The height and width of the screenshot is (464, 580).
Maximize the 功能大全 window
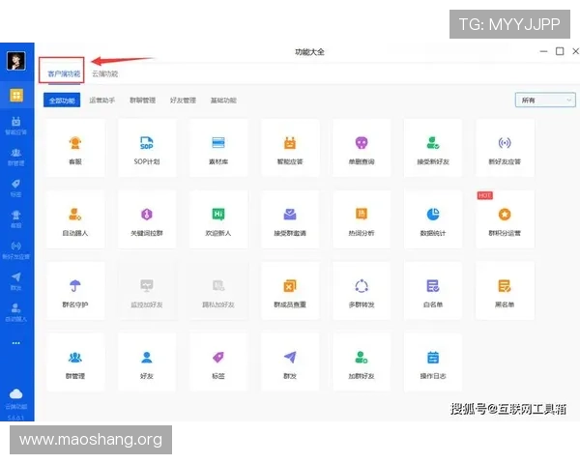(560, 51)
